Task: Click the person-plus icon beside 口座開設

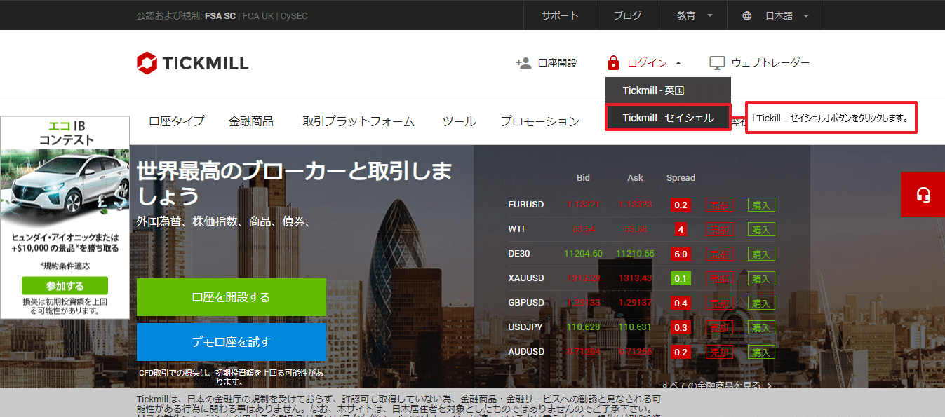Action: click(x=522, y=62)
